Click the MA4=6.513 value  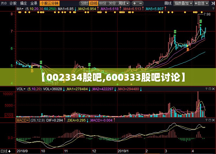pos(132,9)
